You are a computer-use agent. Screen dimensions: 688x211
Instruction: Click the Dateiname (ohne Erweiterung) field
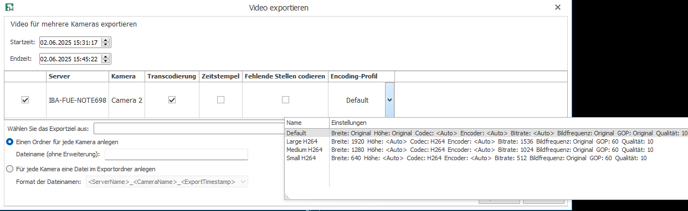[176, 154]
